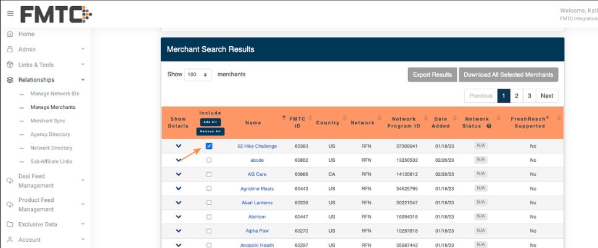
Task: Go to page 2 of results
Action: (x=517, y=95)
